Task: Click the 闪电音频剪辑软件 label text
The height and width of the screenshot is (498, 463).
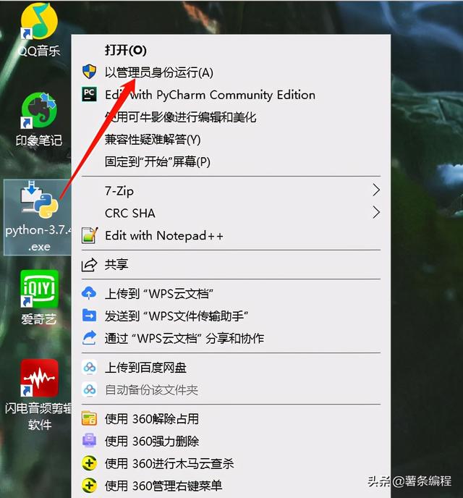Action: pyautogui.click(x=39, y=416)
